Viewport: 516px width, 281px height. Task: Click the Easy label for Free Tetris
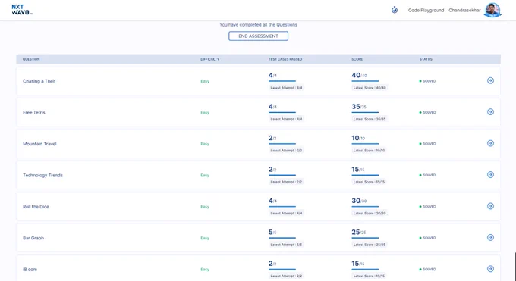point(205,112)
